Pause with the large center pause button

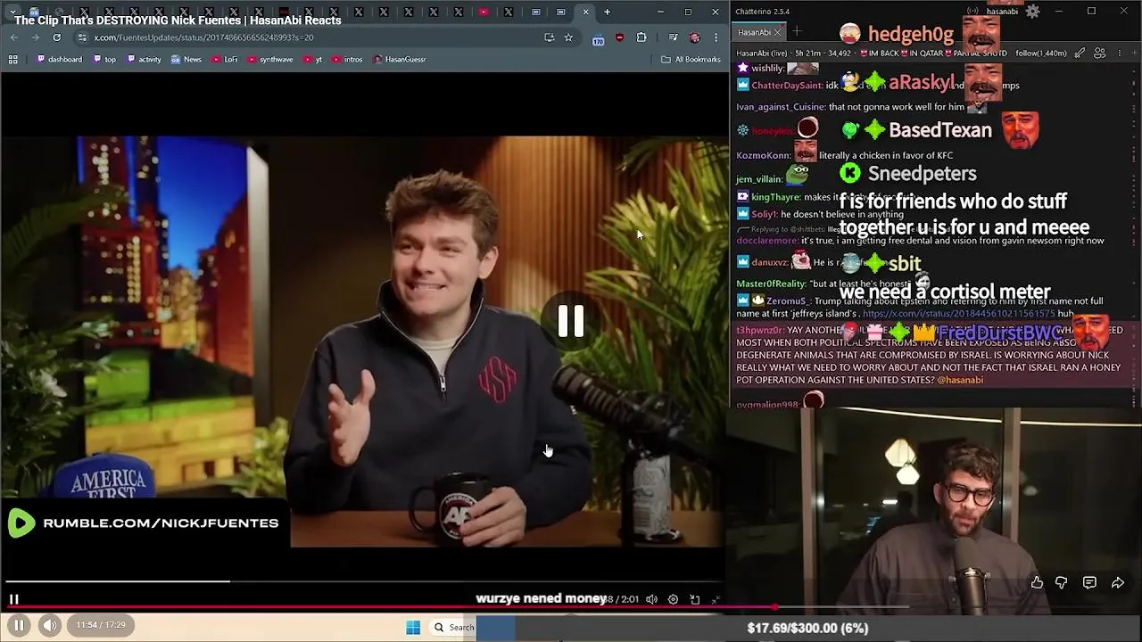(x=571, y=321)
